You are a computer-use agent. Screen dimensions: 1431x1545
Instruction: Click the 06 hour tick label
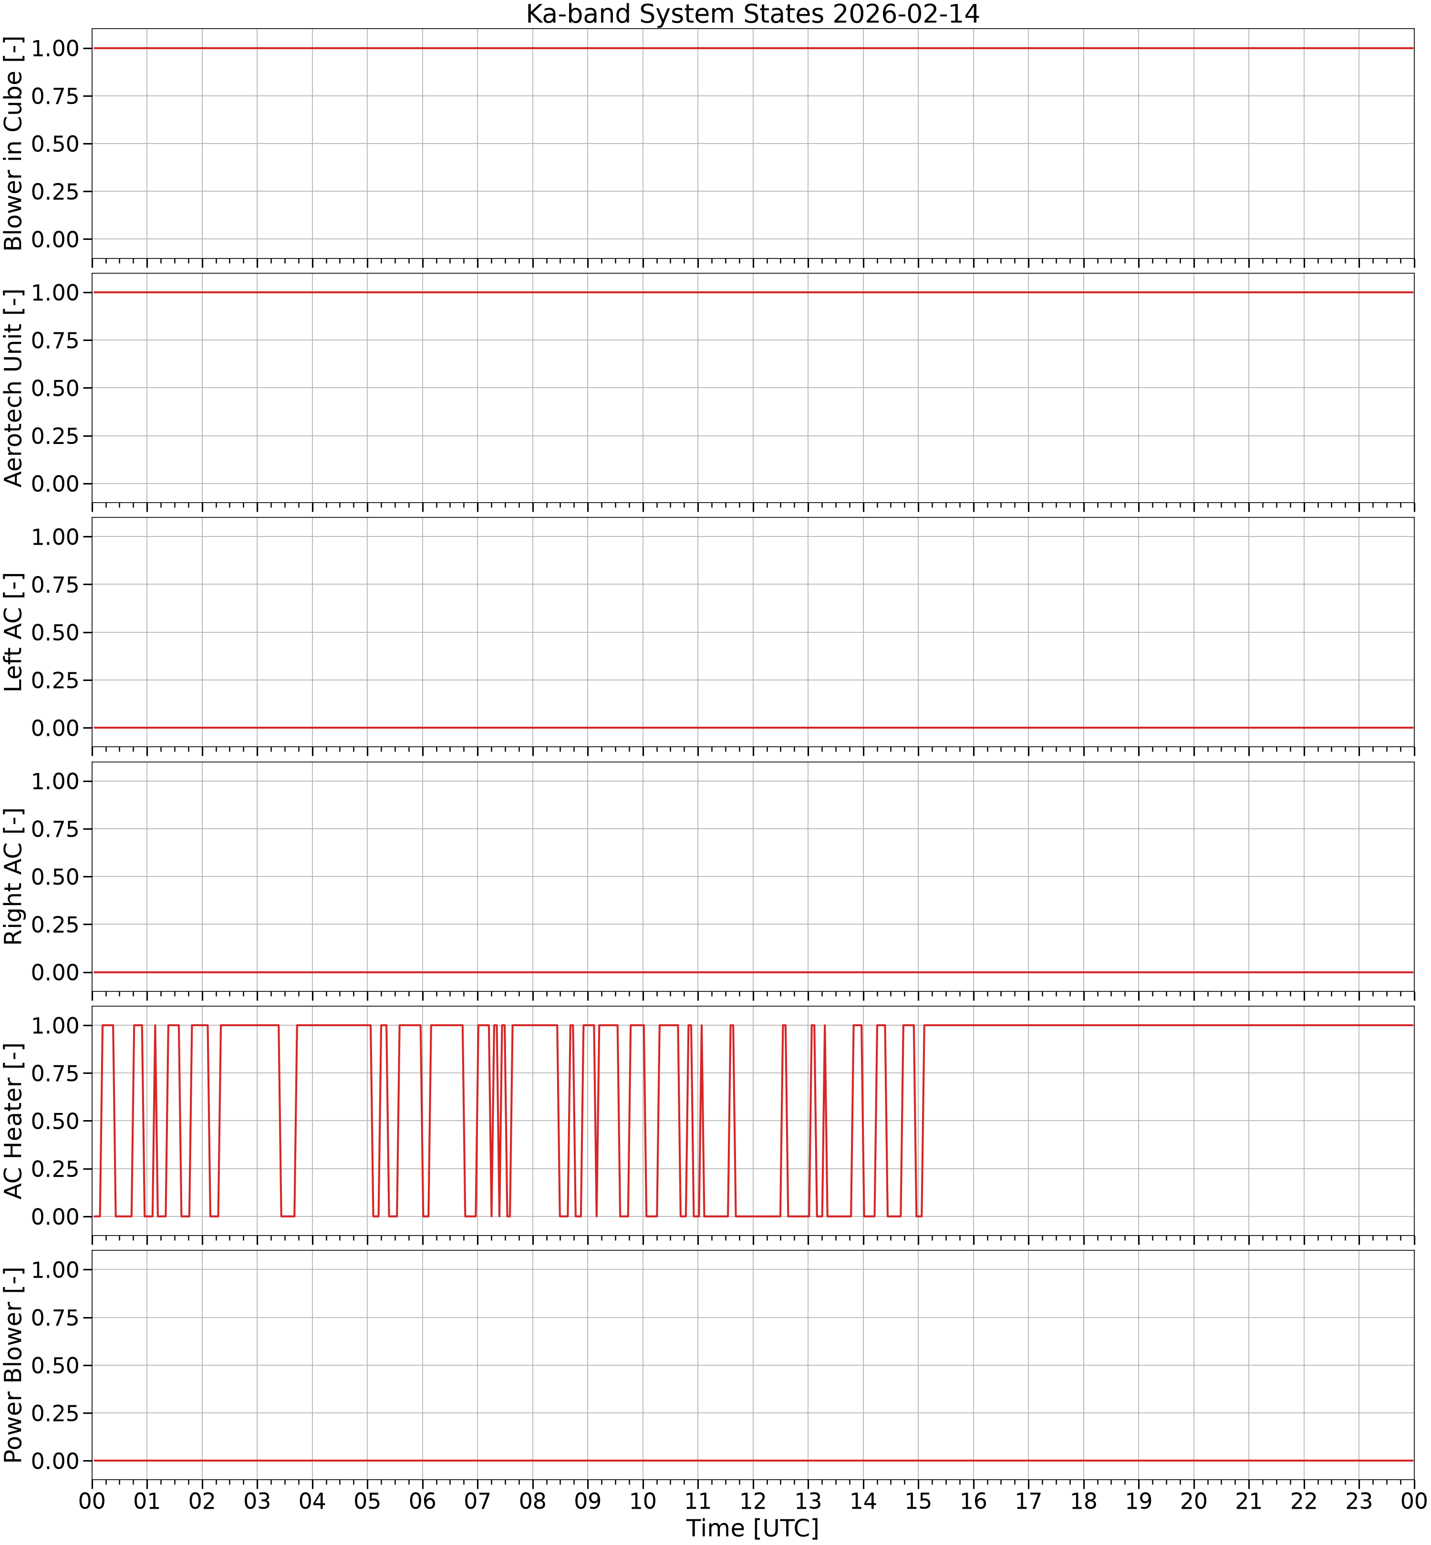[x=422, y=1501]
